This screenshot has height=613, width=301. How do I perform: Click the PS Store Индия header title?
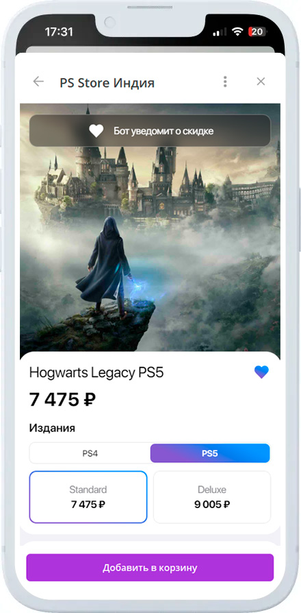pyautogui.click(x=107, y=82)
